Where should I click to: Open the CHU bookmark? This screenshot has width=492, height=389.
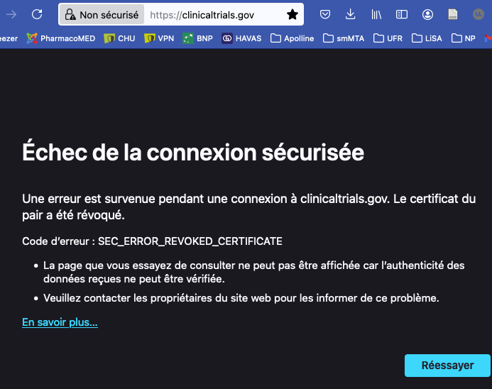[119, 38]
